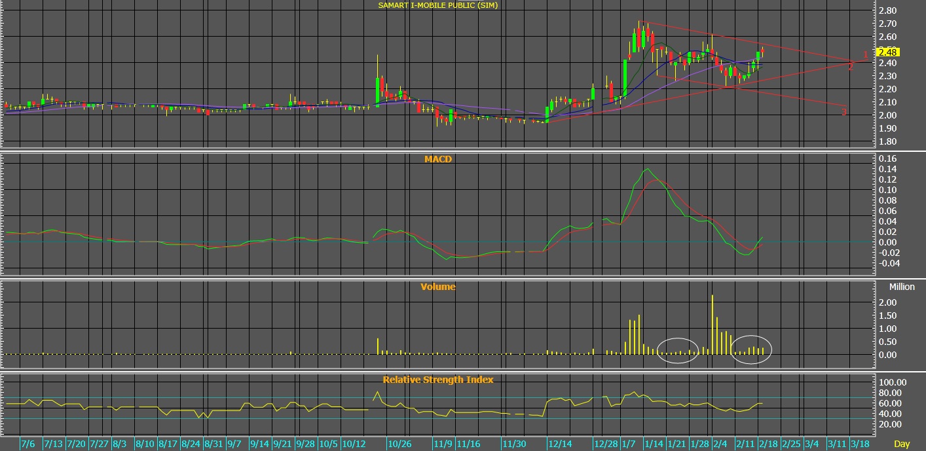Select the MACD panel heading
The image size is (926, 451).
click(x=438, y=159)
